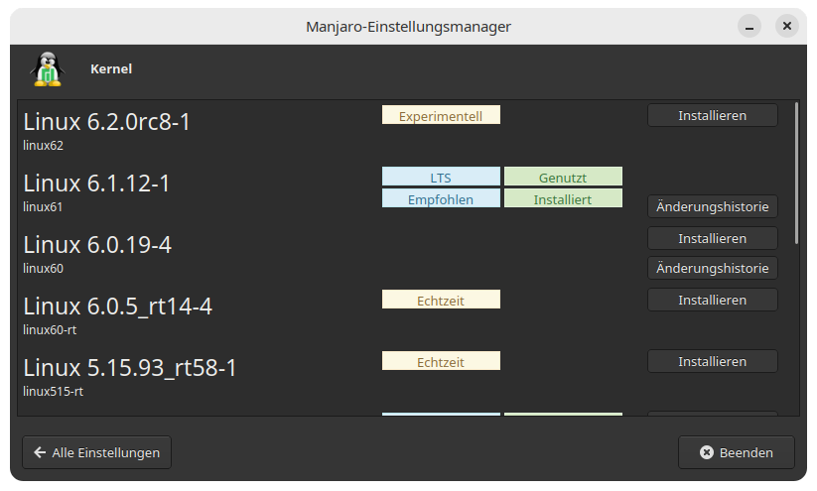This screenshot has width=817, height=491.
Task: Click the Tux penguin Kernel icon
Action: (48, 68)
